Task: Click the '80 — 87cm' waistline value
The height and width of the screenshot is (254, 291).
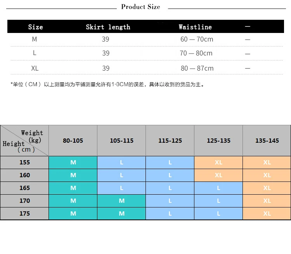Action: click(x=197, y=68)
